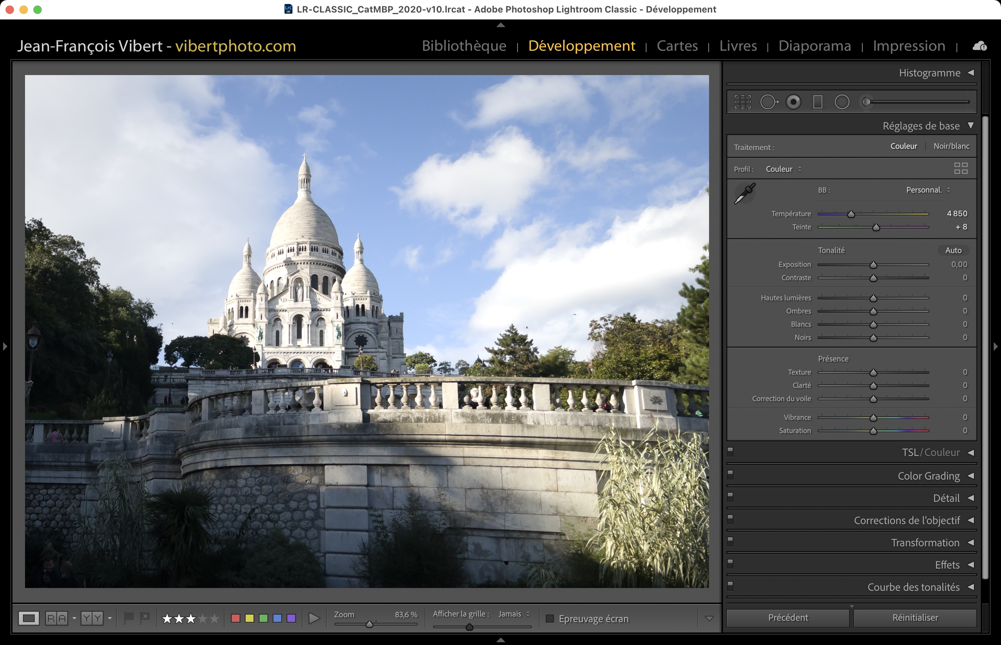
Task: Open the Impression module
Action: click(909, 46)
